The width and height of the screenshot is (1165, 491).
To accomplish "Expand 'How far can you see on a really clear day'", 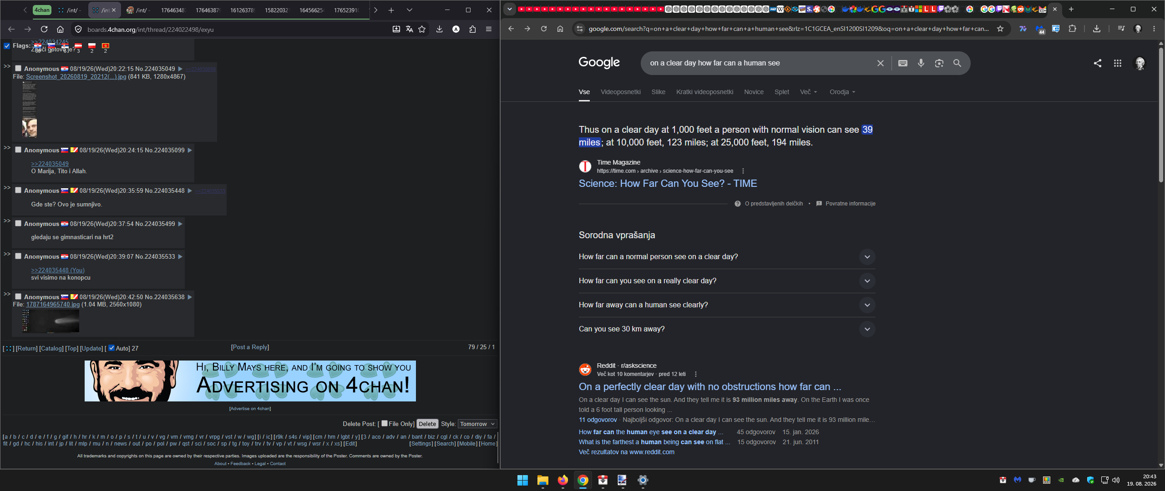I will (x=727, y=281).
